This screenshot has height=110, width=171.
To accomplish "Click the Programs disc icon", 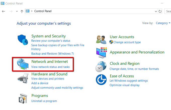I will [x=23, y=98].
